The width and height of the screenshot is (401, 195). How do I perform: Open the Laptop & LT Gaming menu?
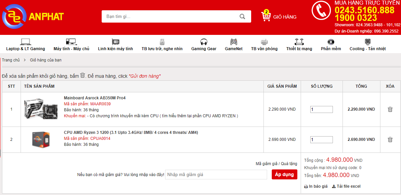pyautogui.click(x=26, y=49)
